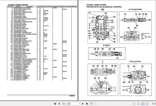This screenshot has height=106, width=156.
Task: Click callout number 62 in the section 3 diagram
Action: pos(95,78)
